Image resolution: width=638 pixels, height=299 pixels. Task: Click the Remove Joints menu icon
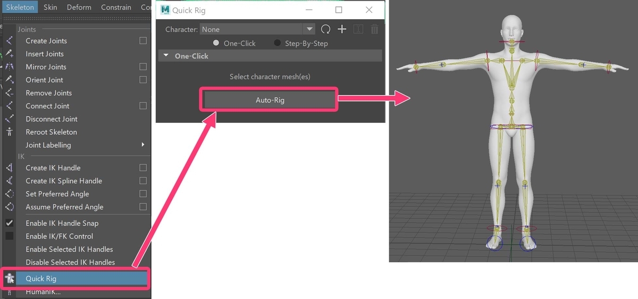pos(9,92)
